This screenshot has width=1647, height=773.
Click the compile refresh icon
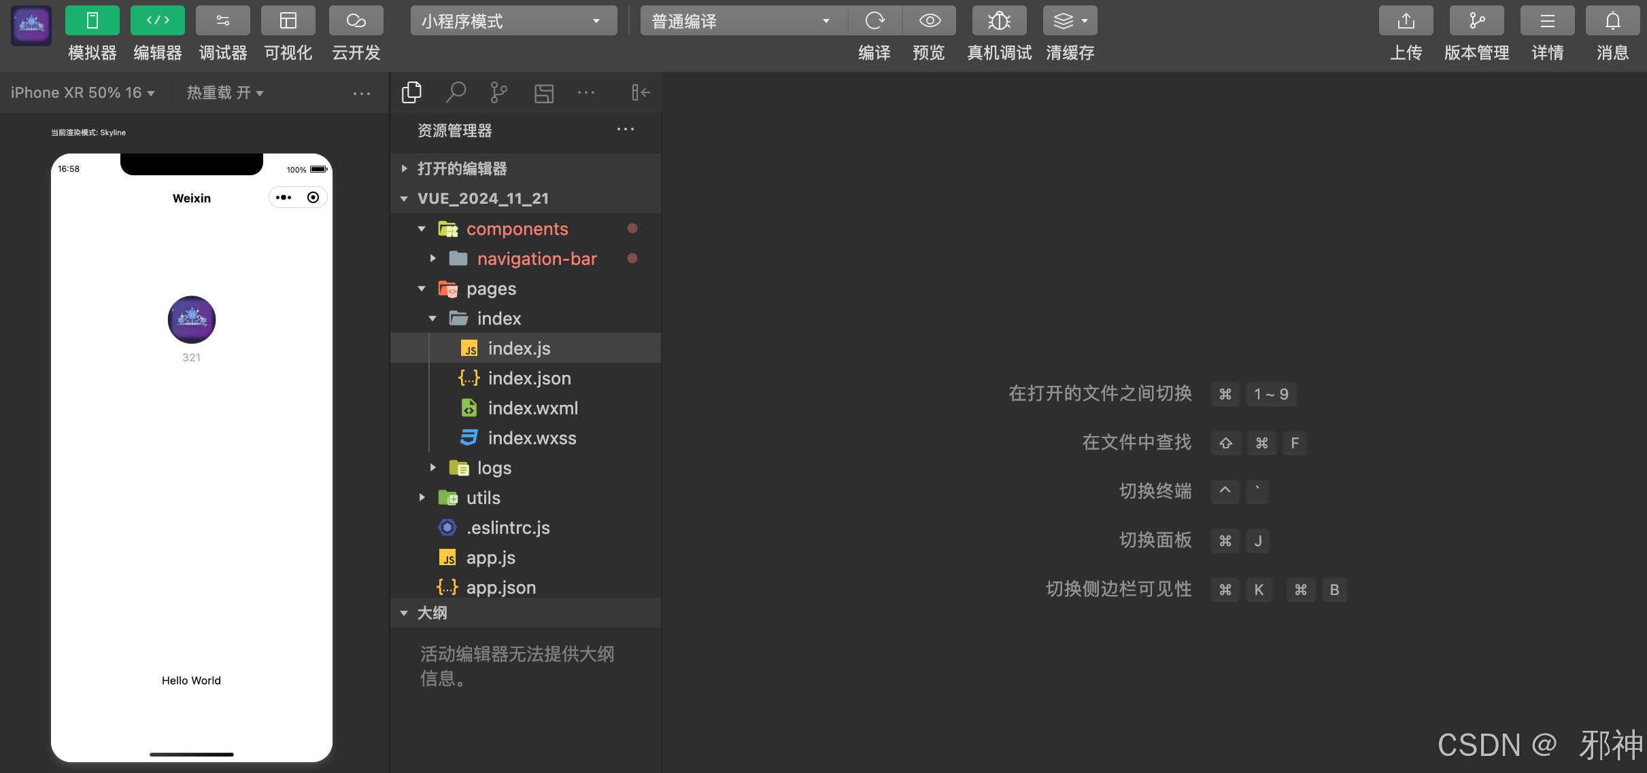(875, 21)
